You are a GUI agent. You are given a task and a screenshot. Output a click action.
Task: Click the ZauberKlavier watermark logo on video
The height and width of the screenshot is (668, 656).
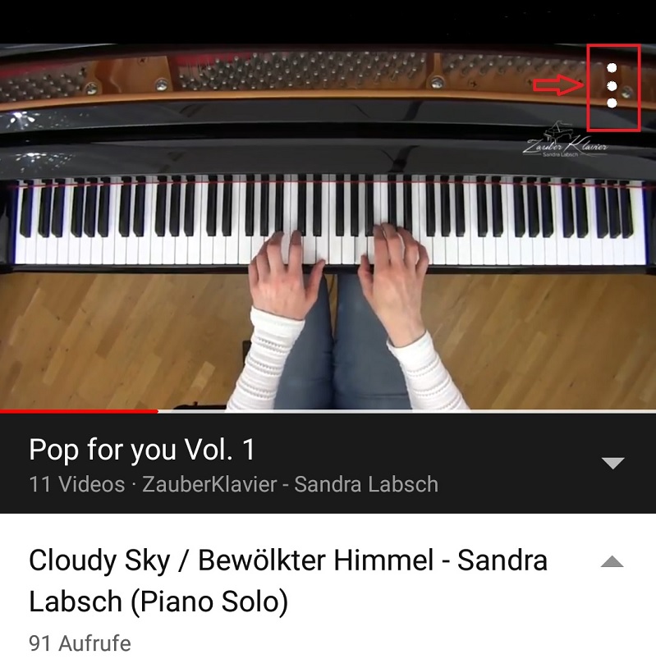pos(565,140)
